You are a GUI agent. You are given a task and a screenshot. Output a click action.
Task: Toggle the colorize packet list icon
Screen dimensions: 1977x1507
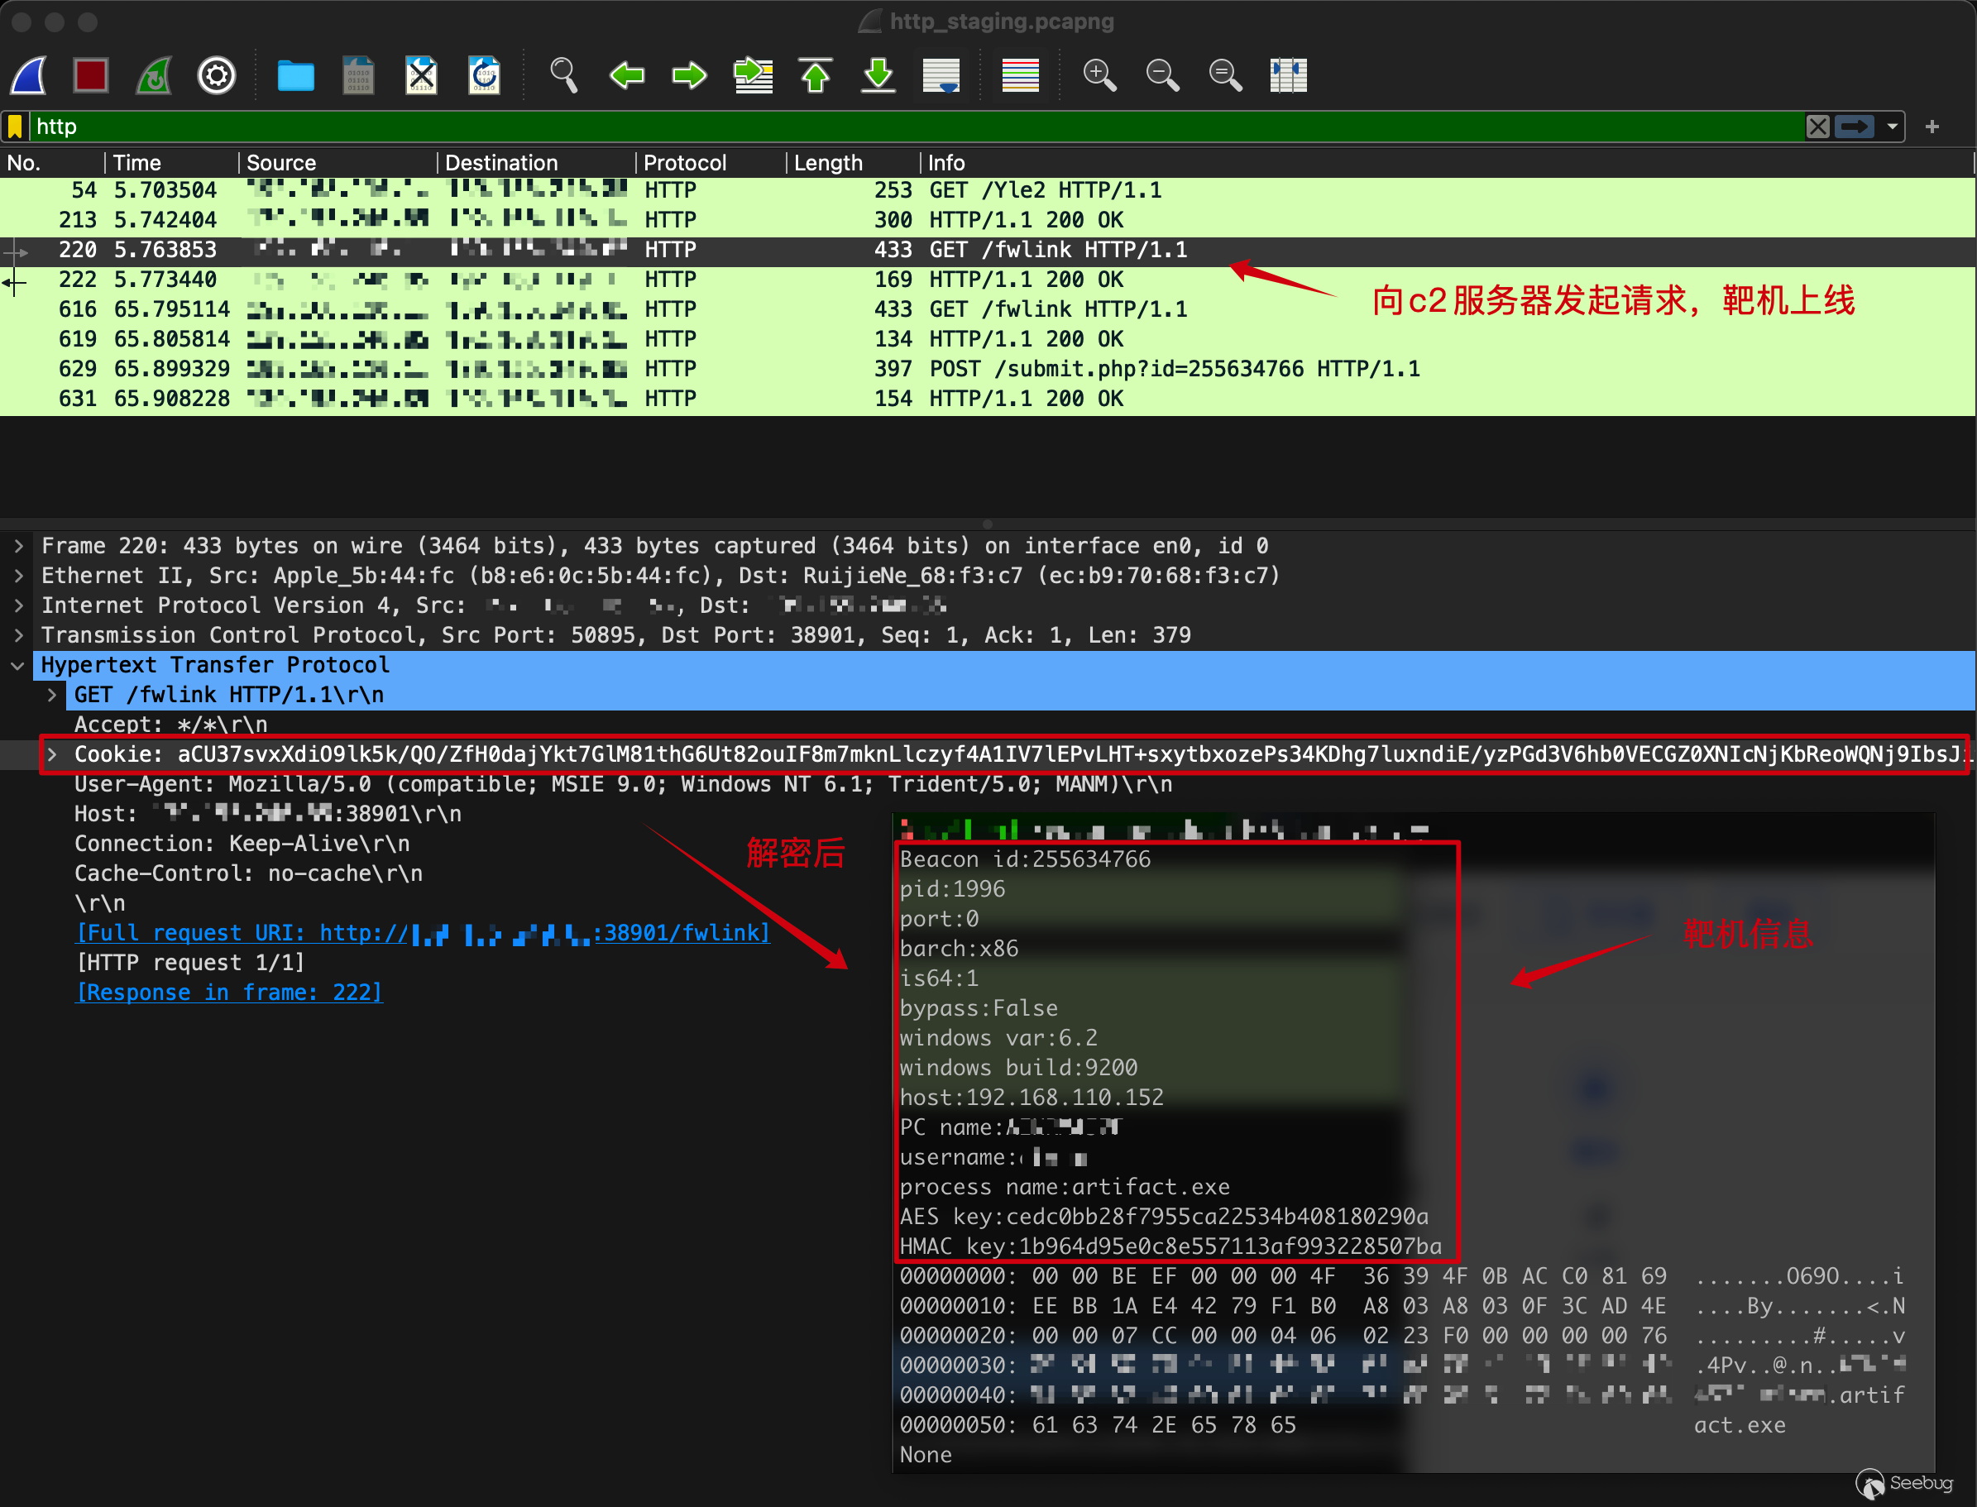pyautogui.click(x=1020, y=75)
